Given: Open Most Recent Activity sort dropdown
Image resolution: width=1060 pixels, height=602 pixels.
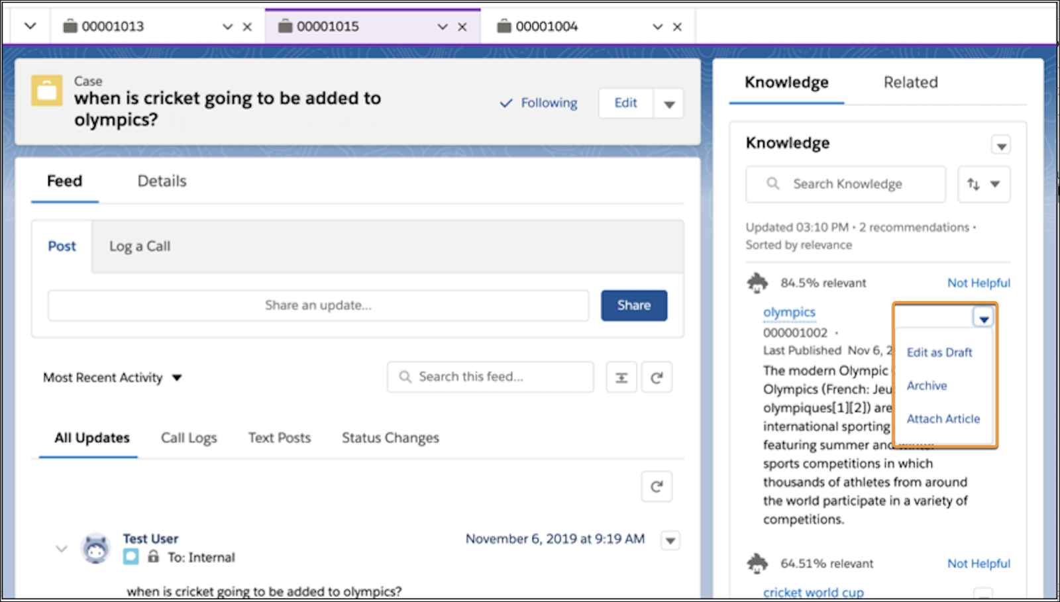Looking at the screenshot, I should click(x=112, y=377).
